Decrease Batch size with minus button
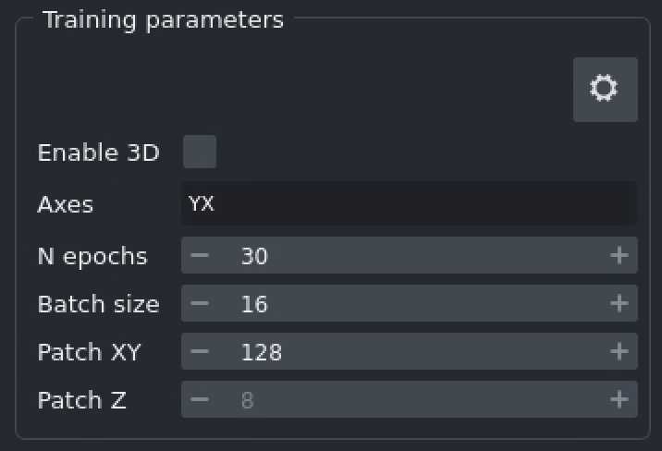This screenshot has width=662, height=451. click(x=201, y=304)
